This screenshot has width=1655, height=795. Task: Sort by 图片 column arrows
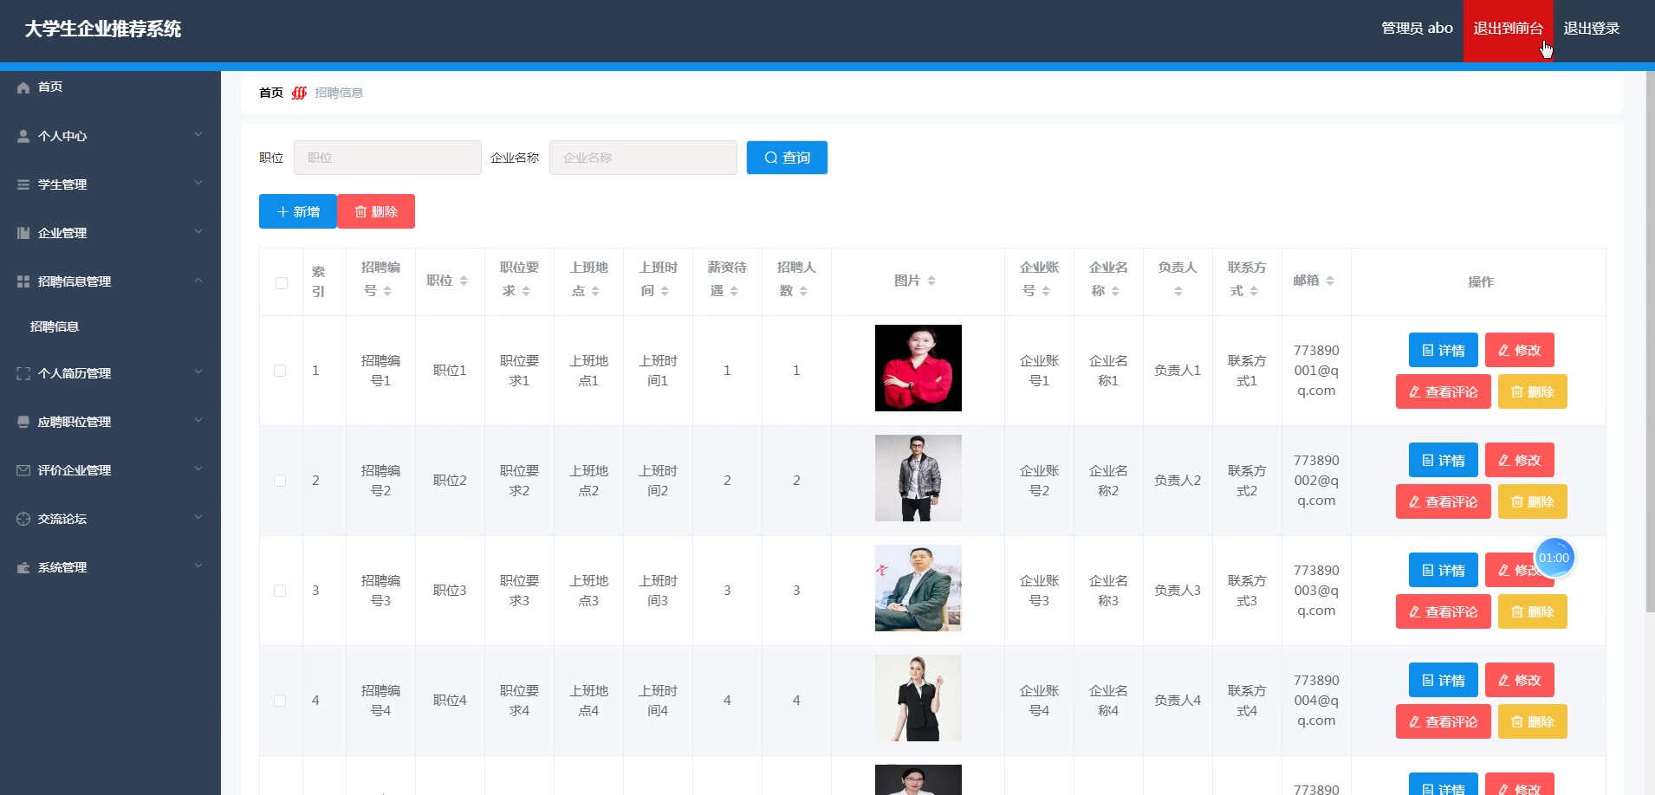click(x=931, y=281)
